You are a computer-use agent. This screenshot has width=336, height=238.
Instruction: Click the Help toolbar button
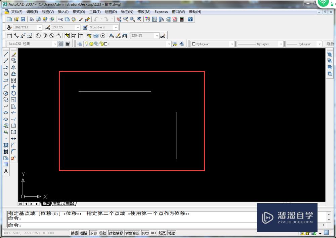[x=191, y=19]
